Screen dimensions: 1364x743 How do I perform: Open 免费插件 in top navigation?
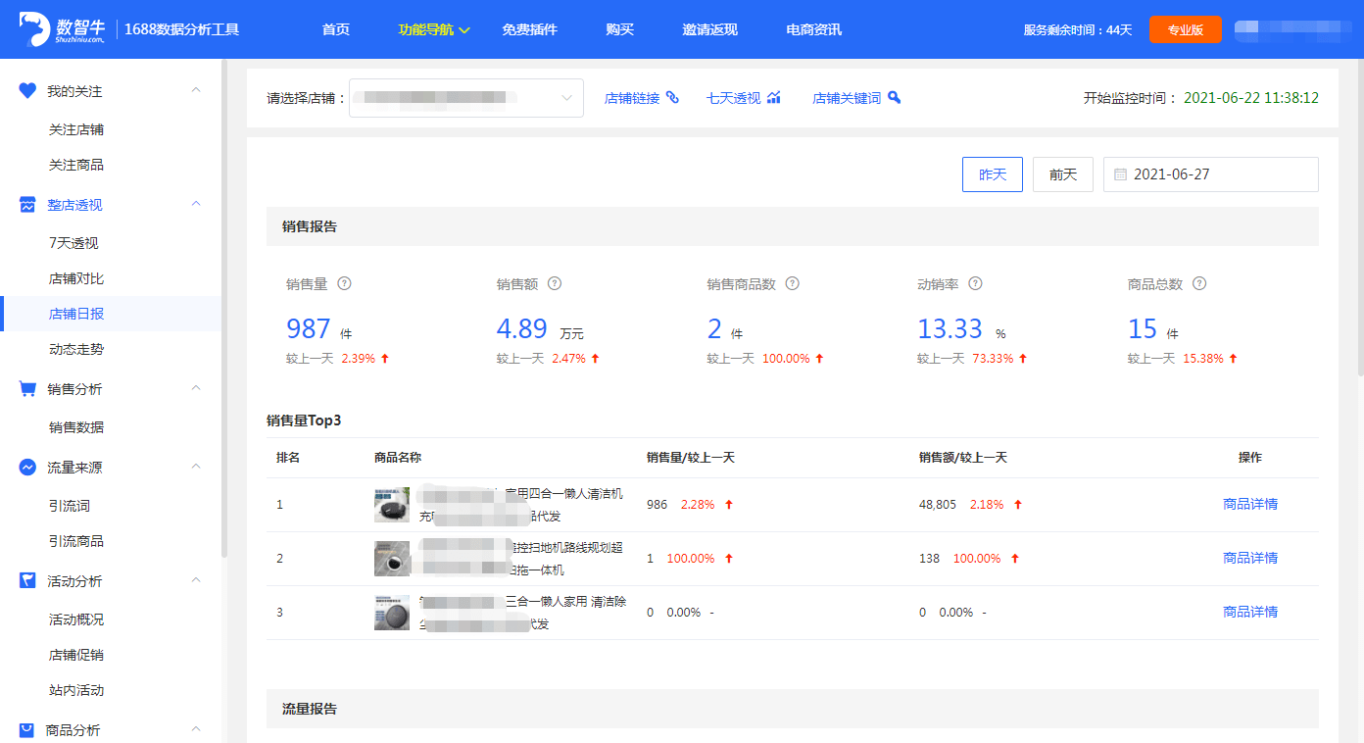point(530,29)
